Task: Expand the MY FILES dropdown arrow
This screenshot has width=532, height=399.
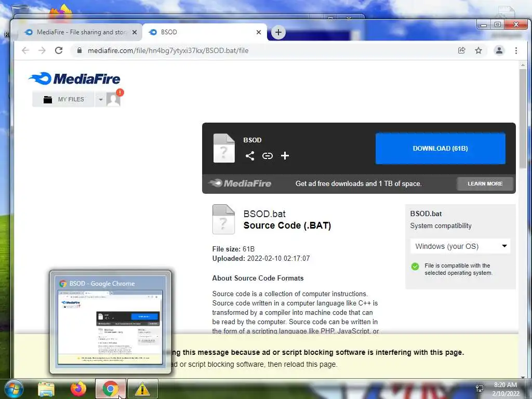Action: tap(100, 100)
